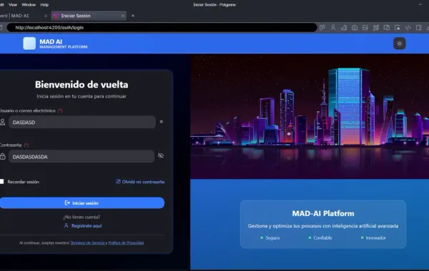
Task: Click the camera screenshot toolbar icon
Action: (x=355, y=28)
